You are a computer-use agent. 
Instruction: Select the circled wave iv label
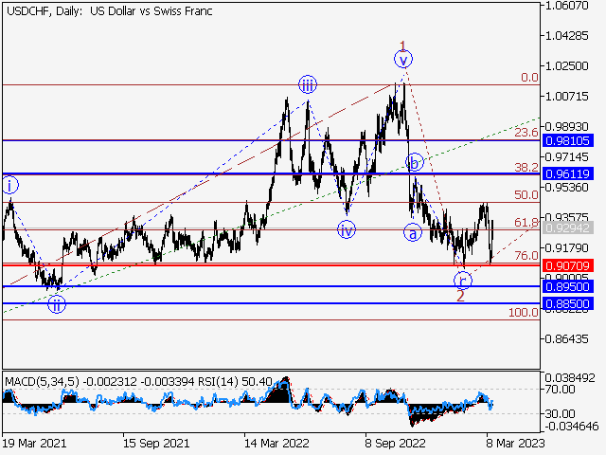point(347,229)
